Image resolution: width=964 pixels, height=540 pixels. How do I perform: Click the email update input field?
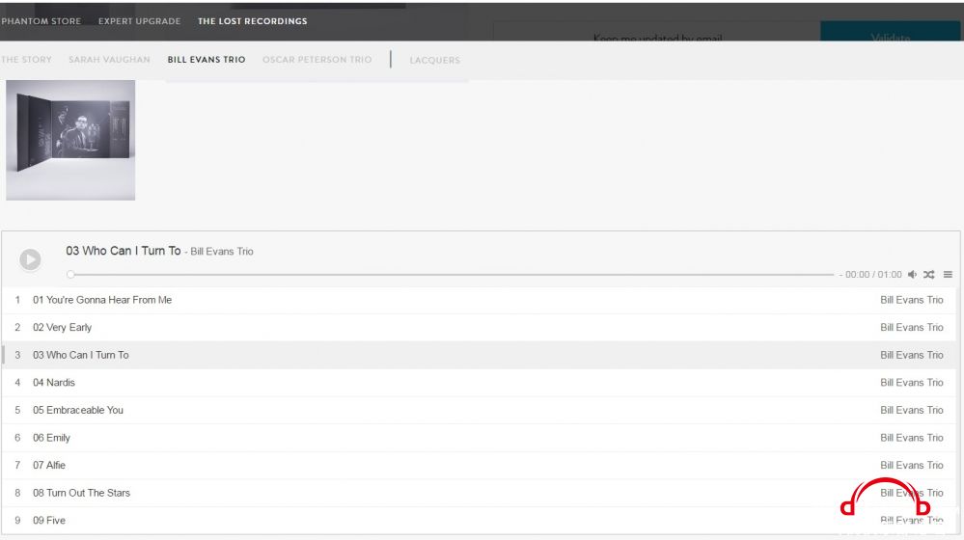coord(656,33)
